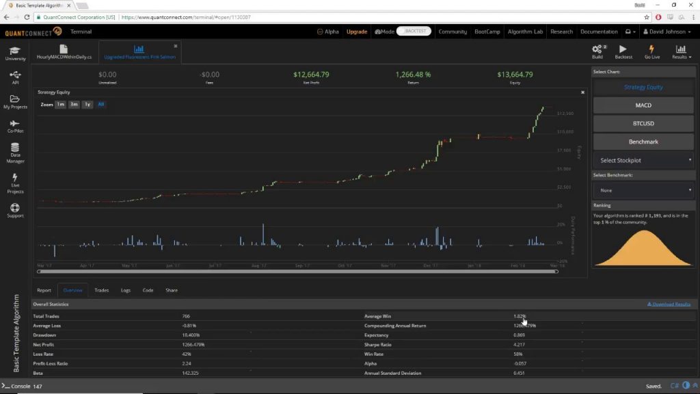The height and width of the screenshot is (394, 700).
Task: Click the Download Results link
Action: tap(669, 304)
